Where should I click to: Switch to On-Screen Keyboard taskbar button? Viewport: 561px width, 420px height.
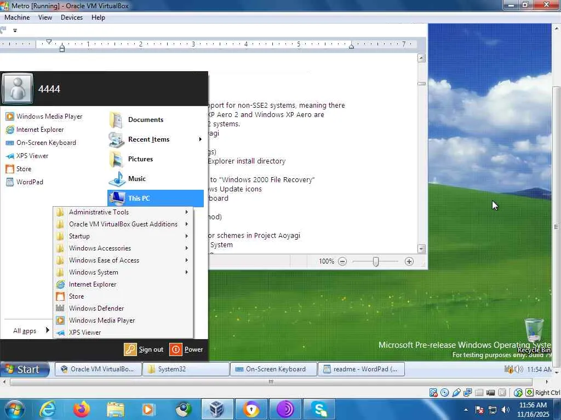pyautogui.click(x=273, y=369)
